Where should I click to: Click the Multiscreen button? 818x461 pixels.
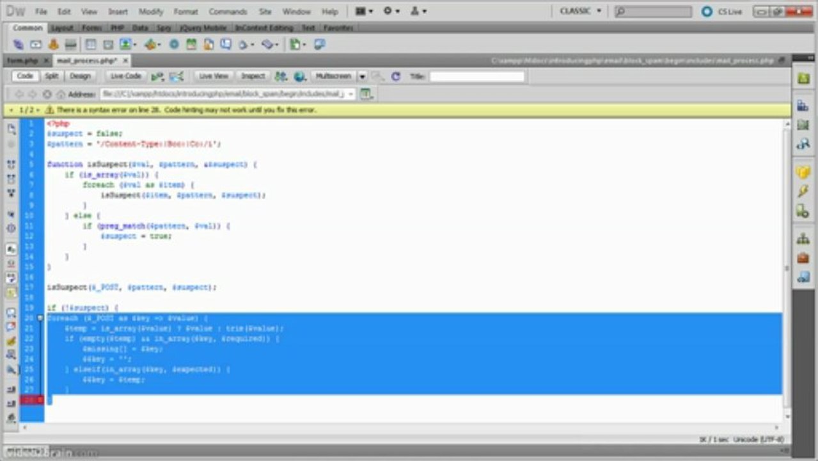coord(334,76)
